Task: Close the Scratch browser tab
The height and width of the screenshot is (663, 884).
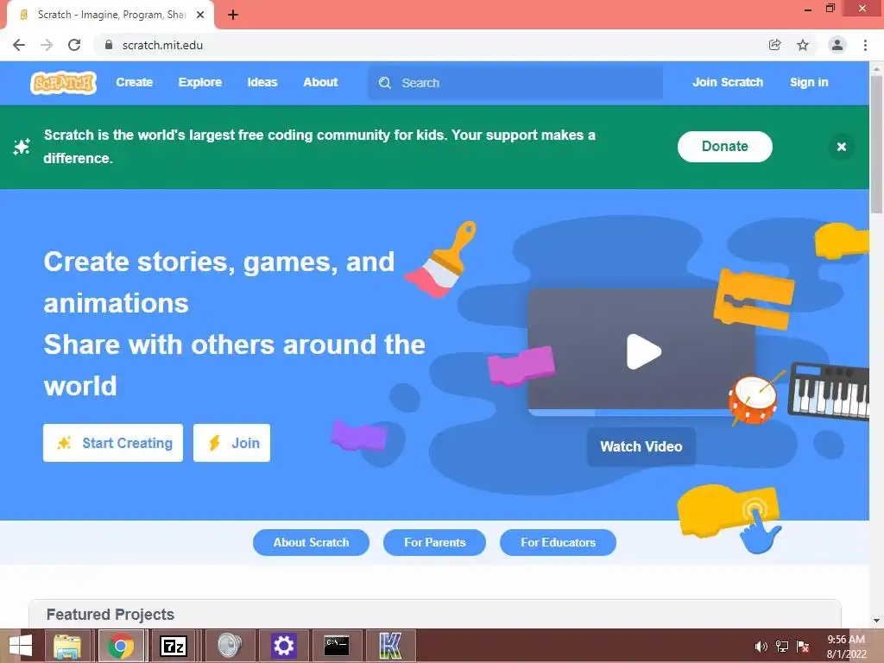Action: pyautogui.click(x=200, y=15)
